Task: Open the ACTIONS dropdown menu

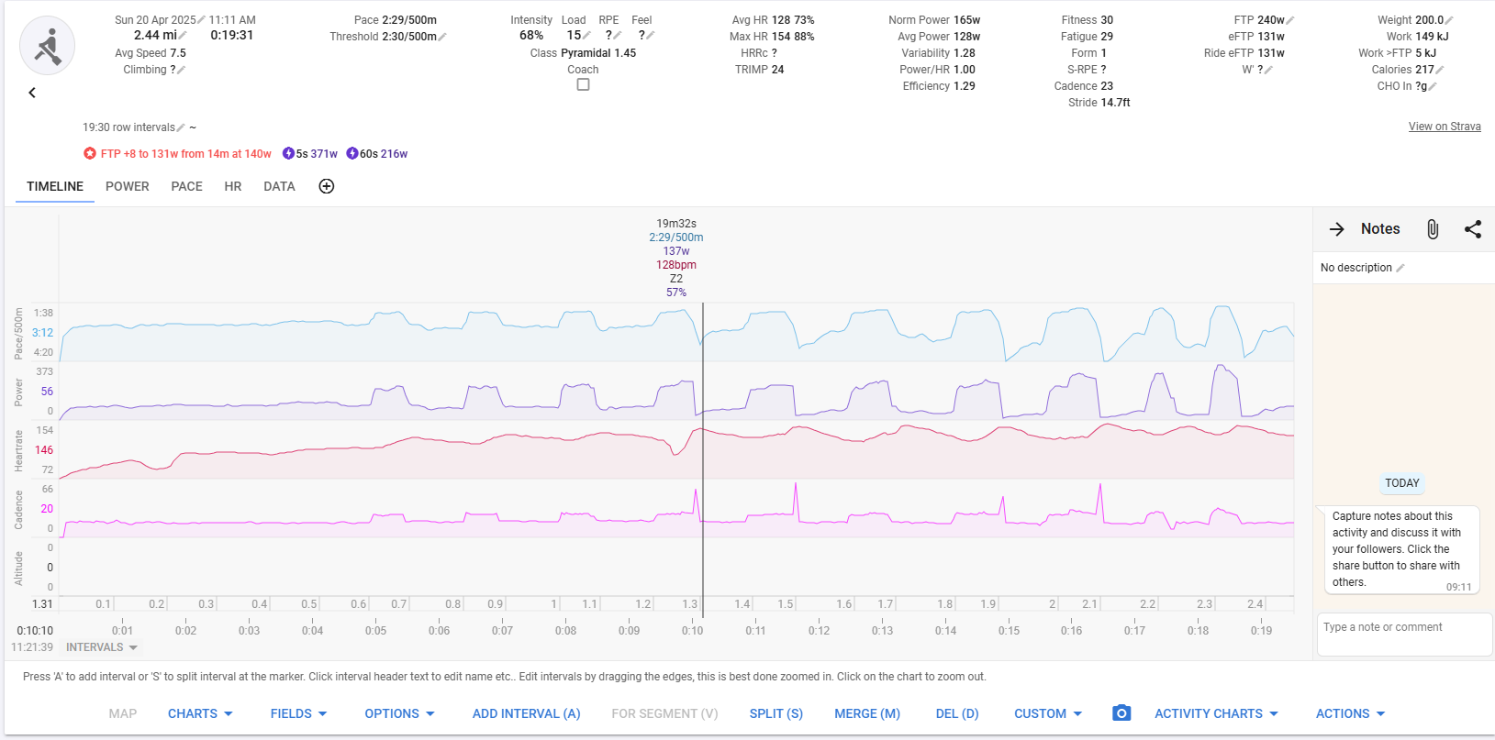Action: [x=1351, y=713]
